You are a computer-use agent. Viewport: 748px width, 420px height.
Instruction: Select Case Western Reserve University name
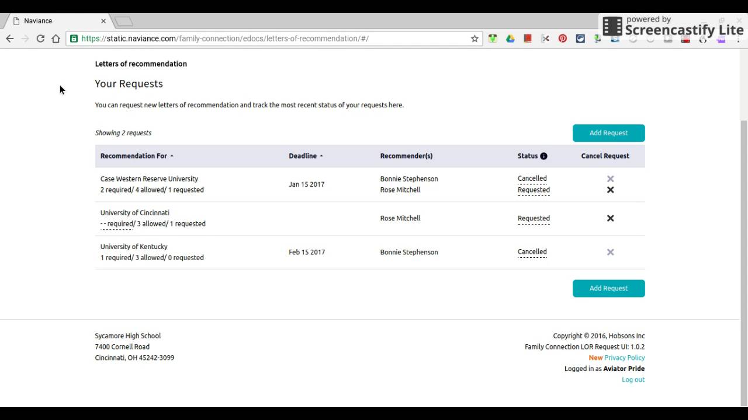149,179
